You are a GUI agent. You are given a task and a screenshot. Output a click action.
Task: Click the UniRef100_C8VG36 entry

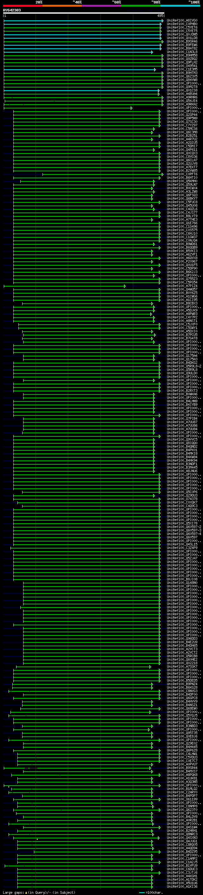182,157
